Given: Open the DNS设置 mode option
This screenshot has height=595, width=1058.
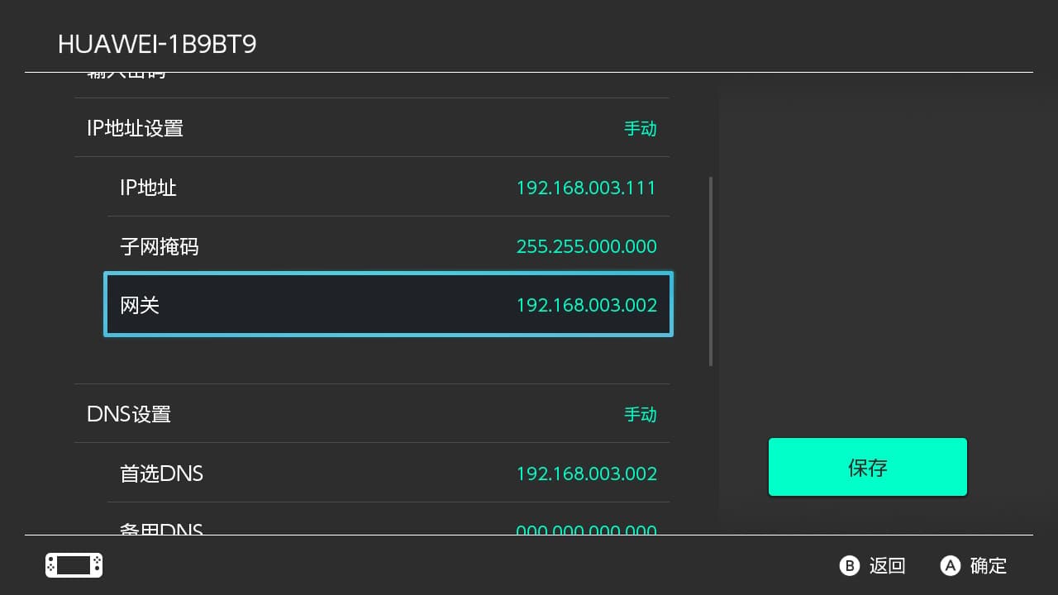Looking at the screenshot, I should click(129, 414).
